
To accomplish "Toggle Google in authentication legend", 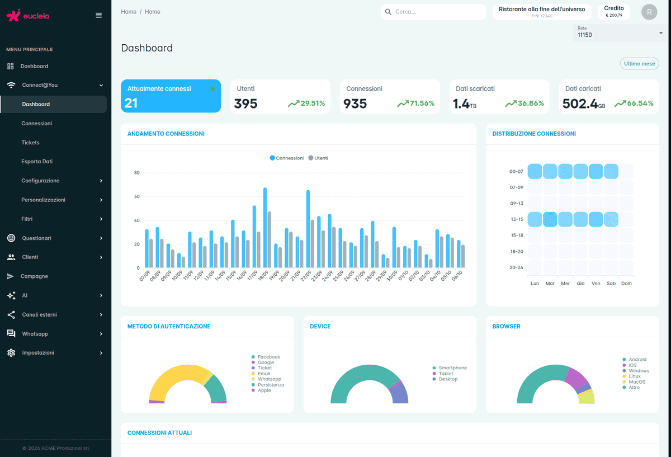I will click(x=263, y=362).
